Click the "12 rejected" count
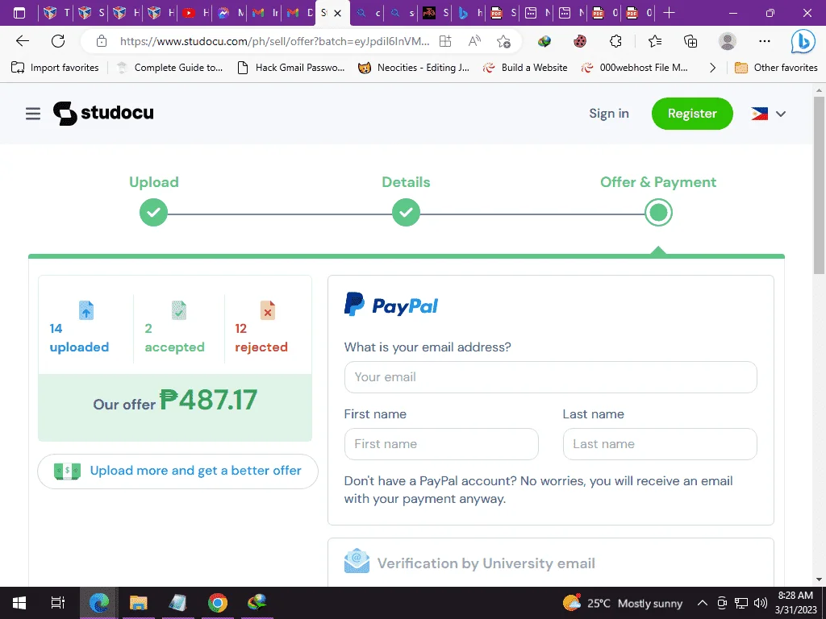This screenshot has height=619, width=826. coord(261,338)
